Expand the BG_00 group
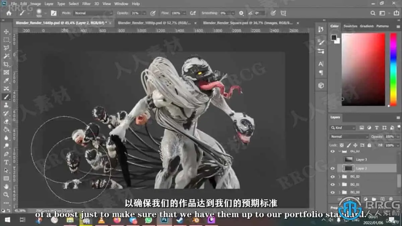 pyautogui.click(x=340, y=192)
